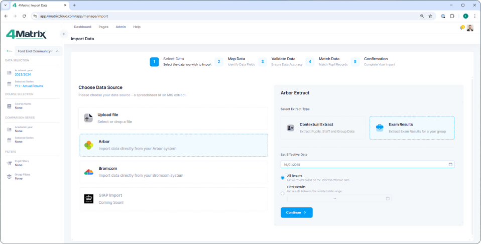The height and width of the screenshot is (244, 481).
Task: Select the All Results radio button
Action: pyautogui.click(x=283, y=177)
